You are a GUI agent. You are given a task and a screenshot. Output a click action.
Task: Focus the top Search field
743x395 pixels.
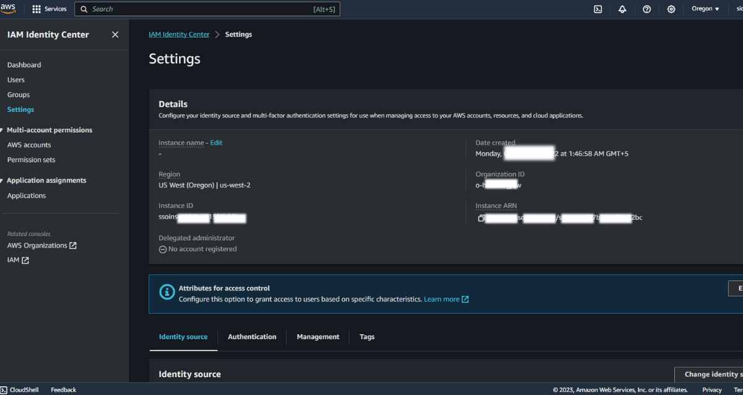[207, 9]
